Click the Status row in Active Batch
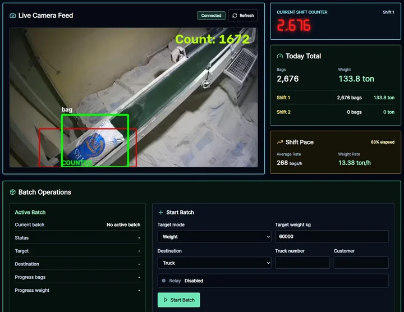The height and width of the screenshot is (312, 404). coord(77,238)
